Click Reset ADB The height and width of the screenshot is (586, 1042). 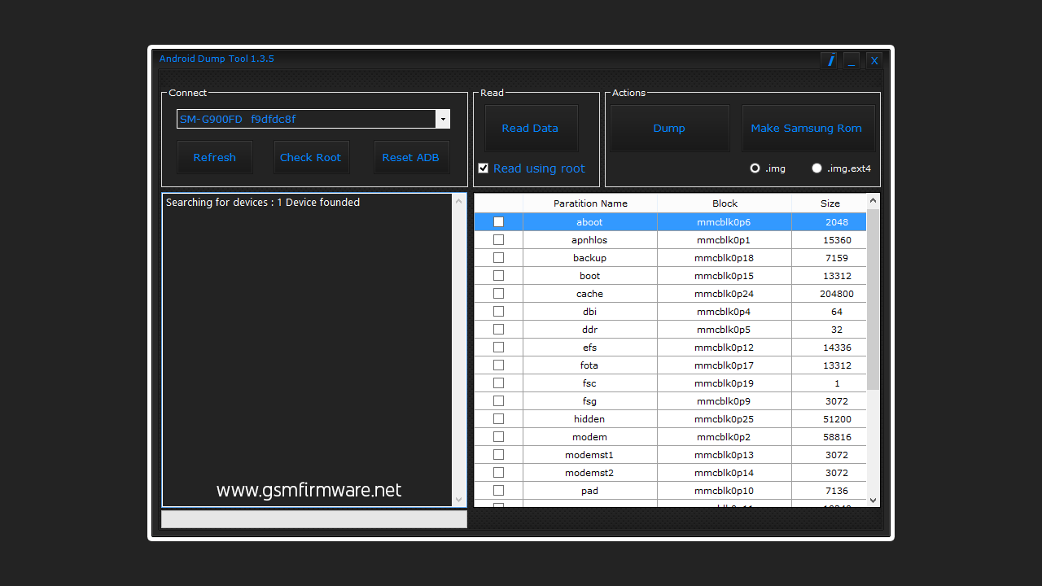(x=411, y=157)
